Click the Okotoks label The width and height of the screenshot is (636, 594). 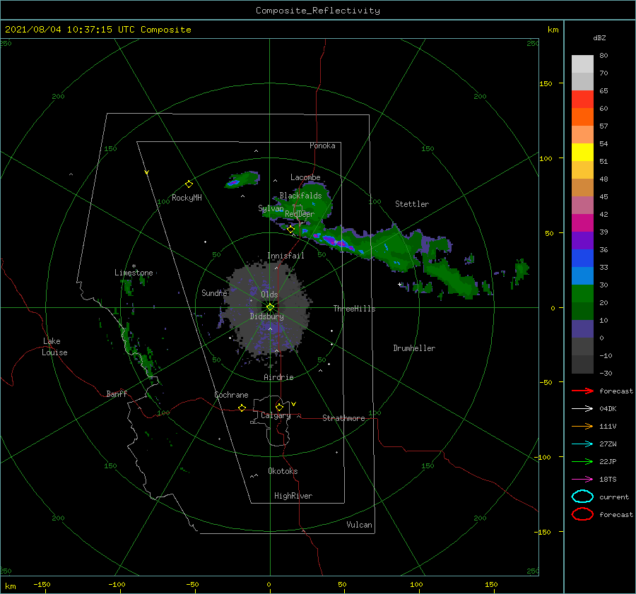[283, 471]
